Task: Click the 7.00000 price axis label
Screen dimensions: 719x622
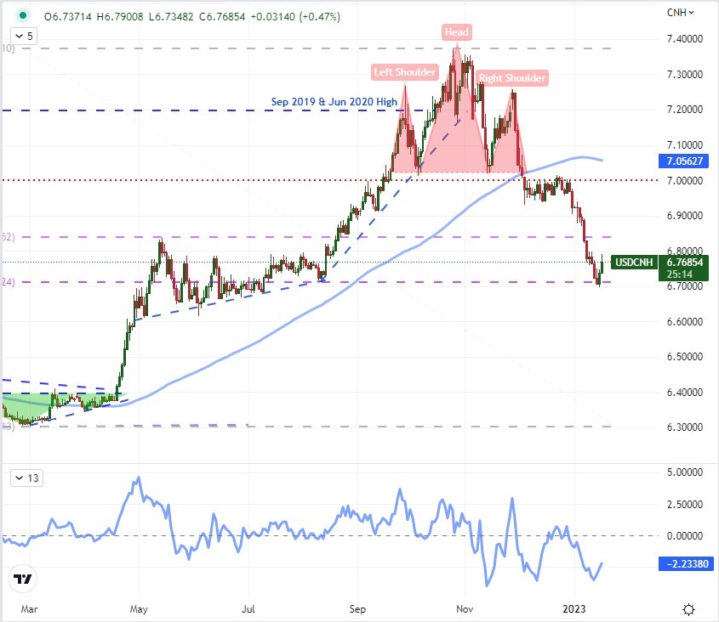Action: tap(685, 180)
